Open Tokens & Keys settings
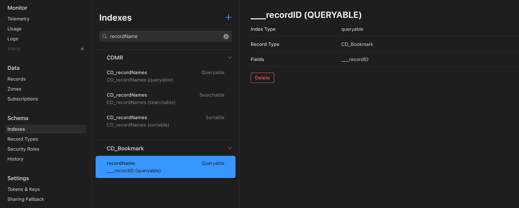The height and width of the screenshot is (208, 519). [24, 189]
